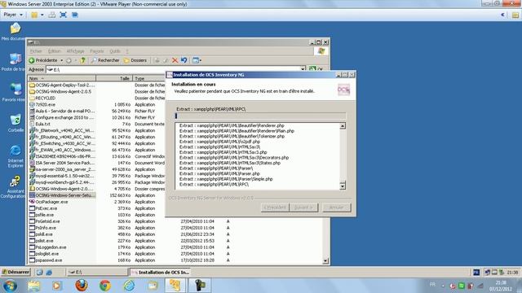
Task: Click Show Desktop quick launch icon
Action: click(x=40, y=273)
